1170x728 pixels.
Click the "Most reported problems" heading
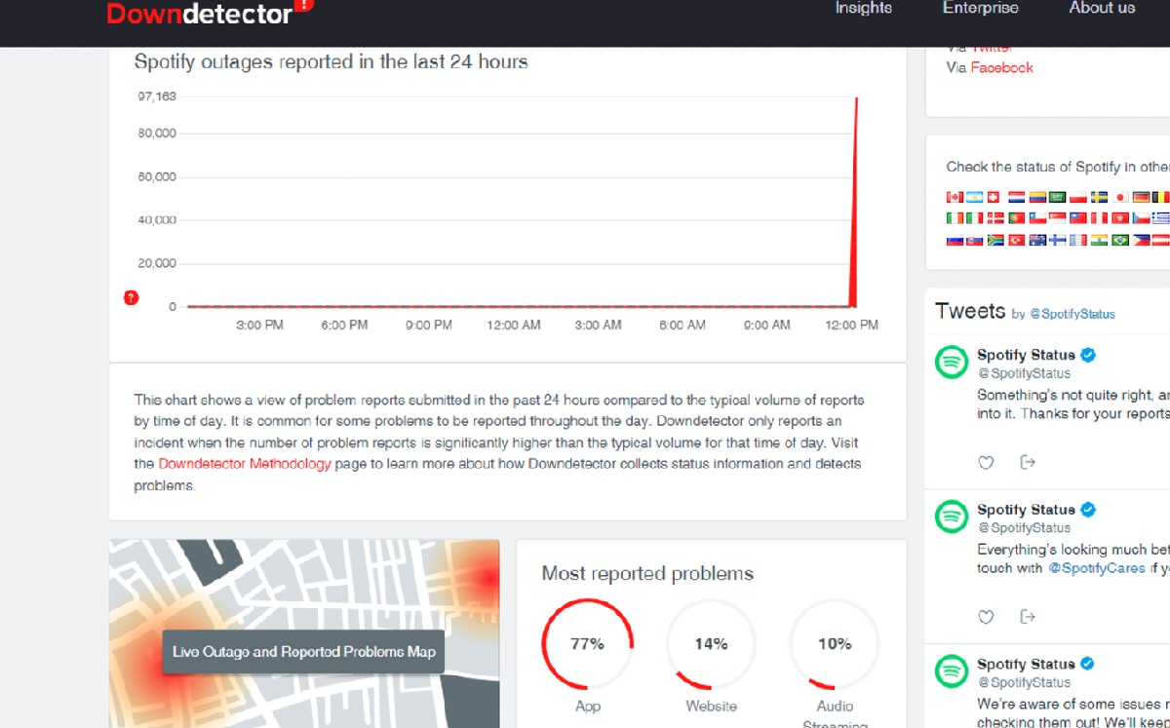tap(647, 573)
